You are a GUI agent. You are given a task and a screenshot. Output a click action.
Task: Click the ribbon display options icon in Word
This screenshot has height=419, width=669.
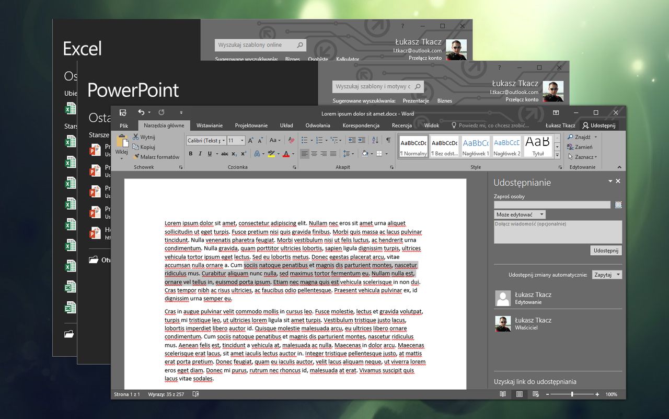tap(556, 112)
